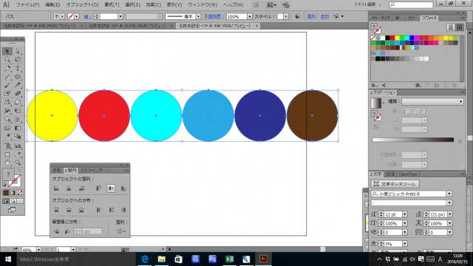Pick the black swatch in first swatch row
Image resolution: width=473 pixels, height=266 pixels.
coord(387,38)
